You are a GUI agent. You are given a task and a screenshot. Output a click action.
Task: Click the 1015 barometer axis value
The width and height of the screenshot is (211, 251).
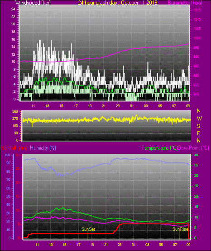click(197, 10)
